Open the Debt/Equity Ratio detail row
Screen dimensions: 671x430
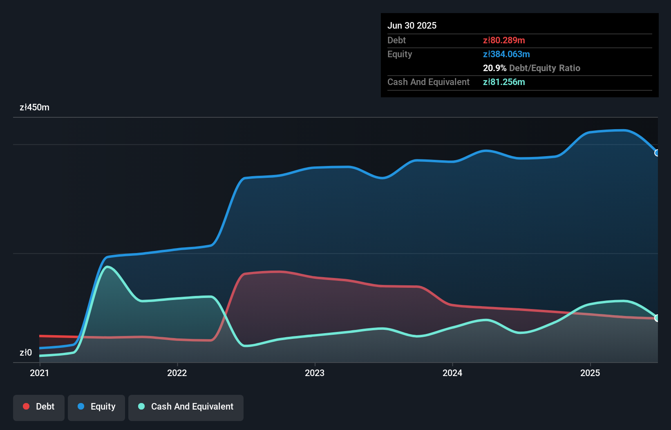coord(532,68)
